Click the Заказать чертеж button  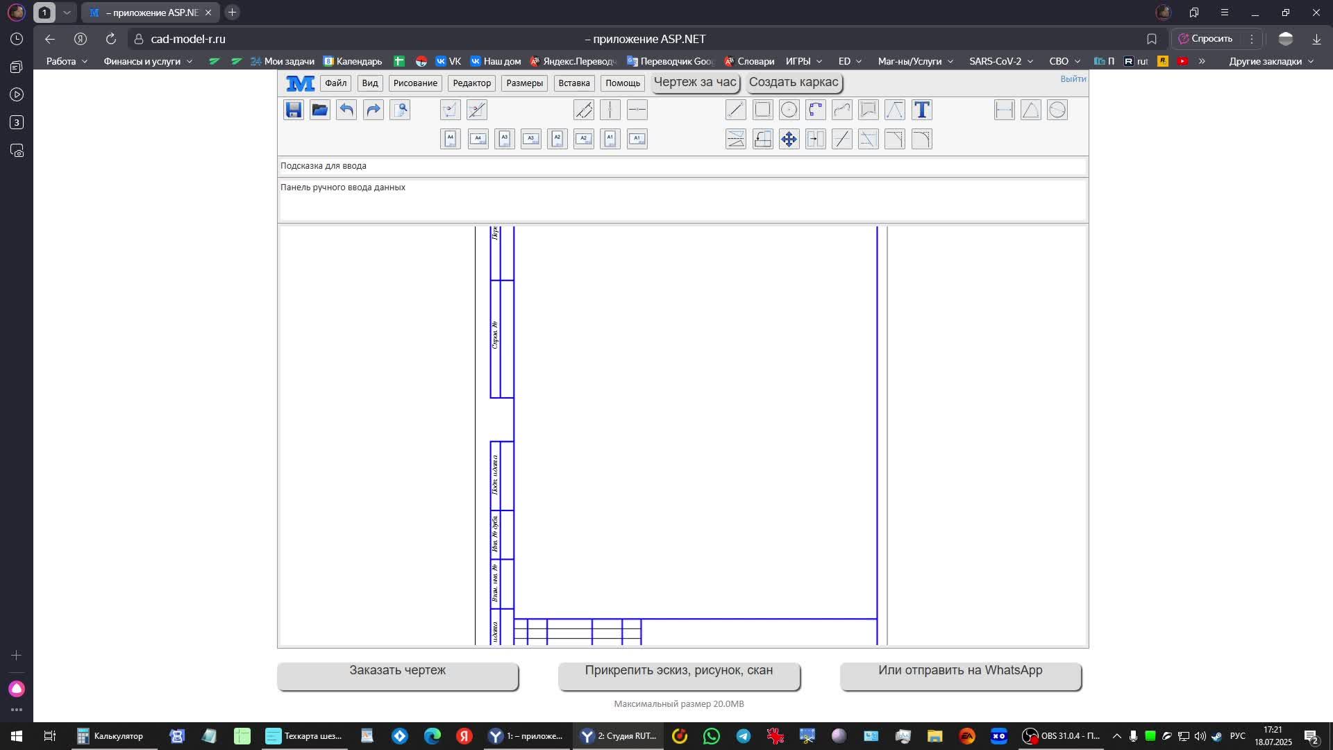coord(397,675)
